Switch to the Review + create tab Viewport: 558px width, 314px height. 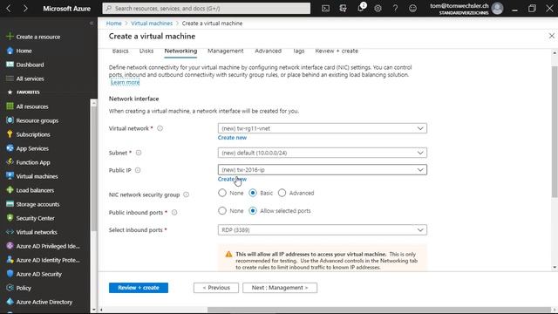pyautogui.click(x=337, y=51)
